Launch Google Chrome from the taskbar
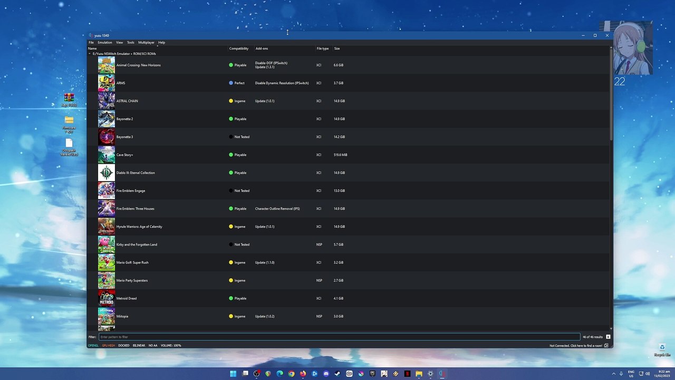 291,374
